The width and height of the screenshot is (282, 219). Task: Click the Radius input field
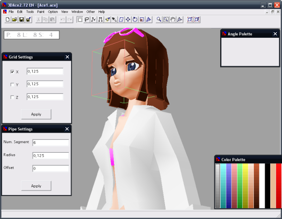[51, 156]
